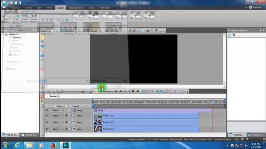266x149 pixels.
Task: Click the X delete icon in canvas toolbar
Action: pyautogui.click(x=57, y=31)
